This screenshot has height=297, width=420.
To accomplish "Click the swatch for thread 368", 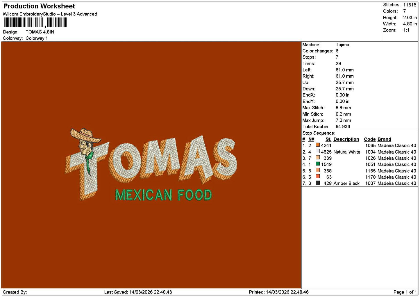I will click(318, 170).
